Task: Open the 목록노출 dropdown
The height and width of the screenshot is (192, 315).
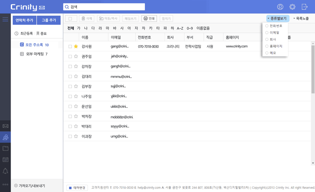Action: 301,19
